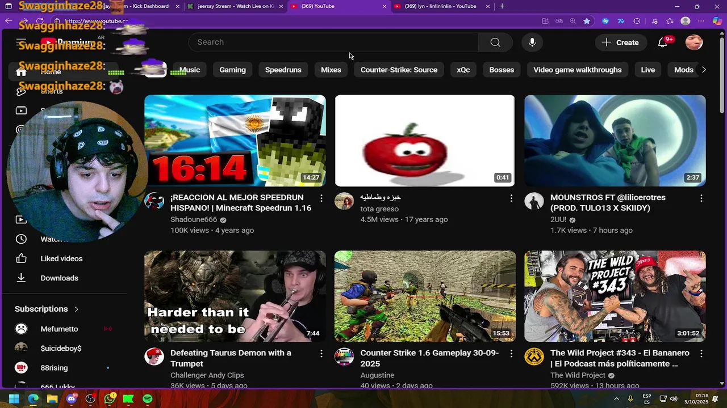Screen dimensions: 727x408
Task: Open YouTube notifications bell
Action: point(662,42)
